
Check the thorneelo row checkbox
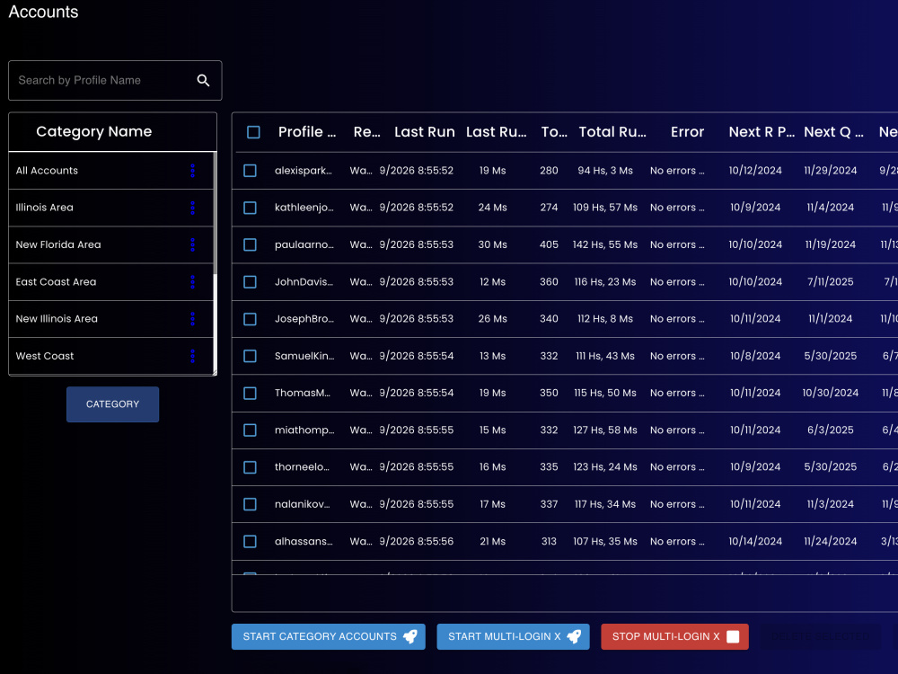click(x=250, y=467)
